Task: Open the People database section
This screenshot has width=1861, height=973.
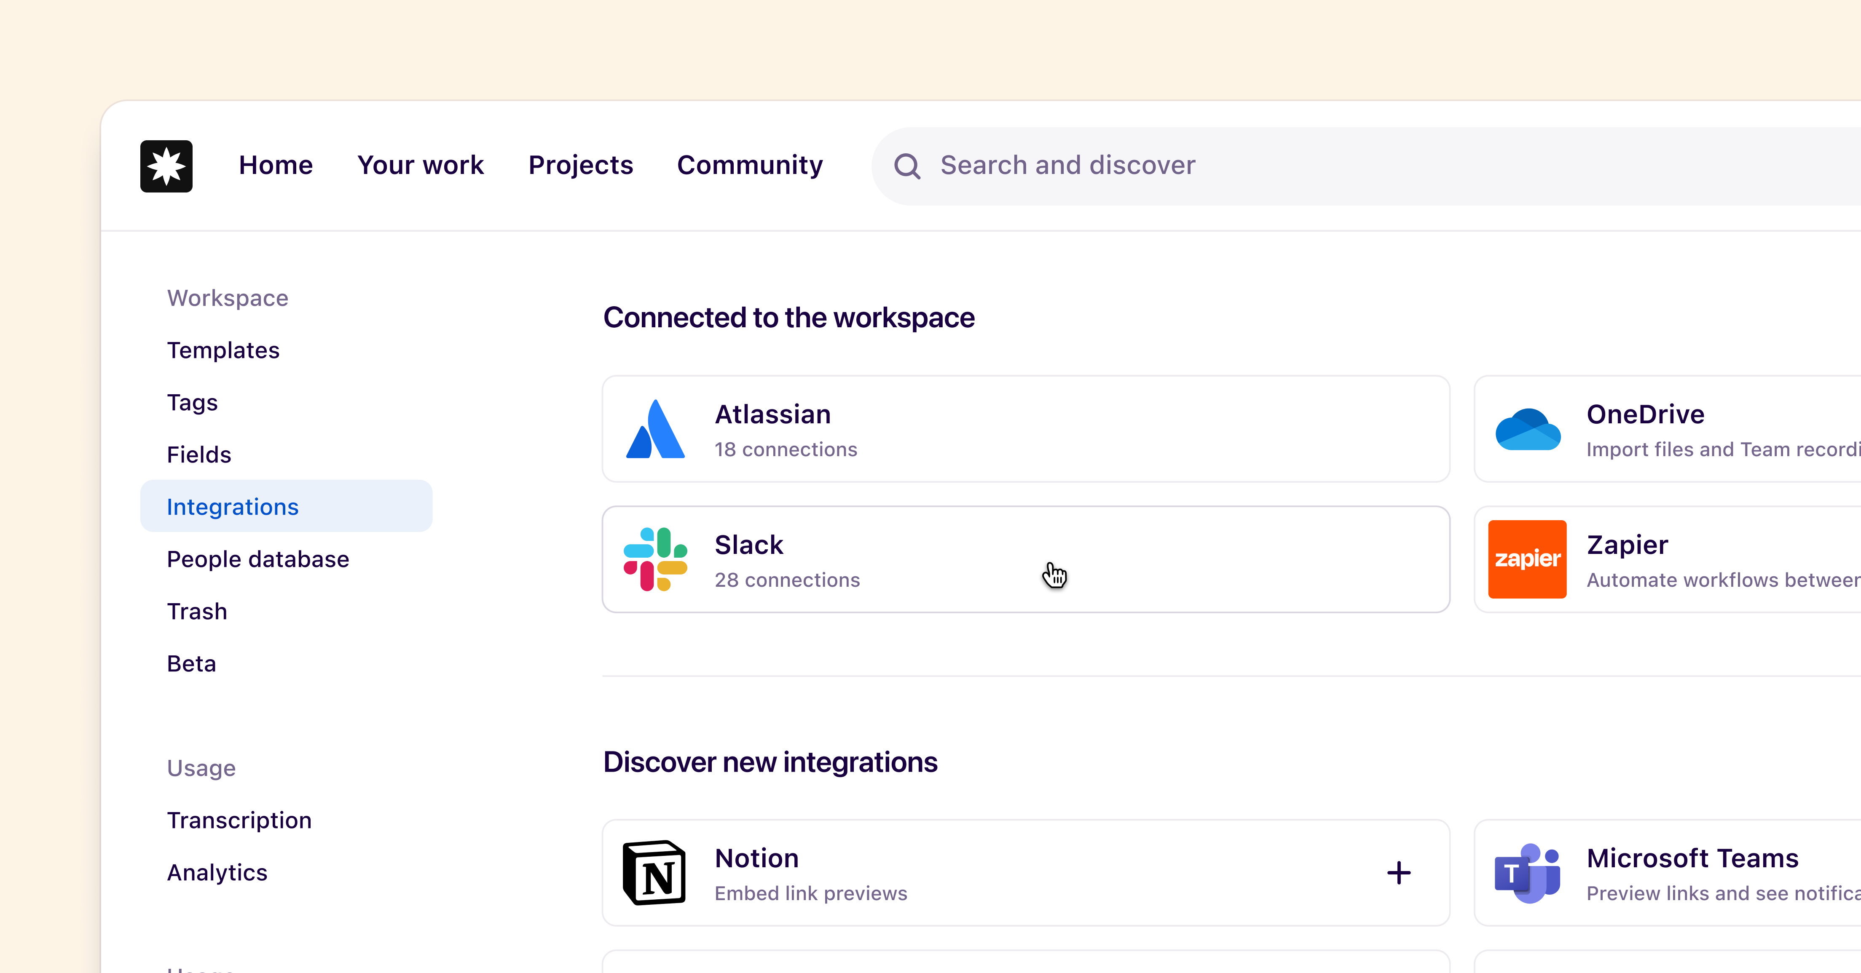Action: 258,559
